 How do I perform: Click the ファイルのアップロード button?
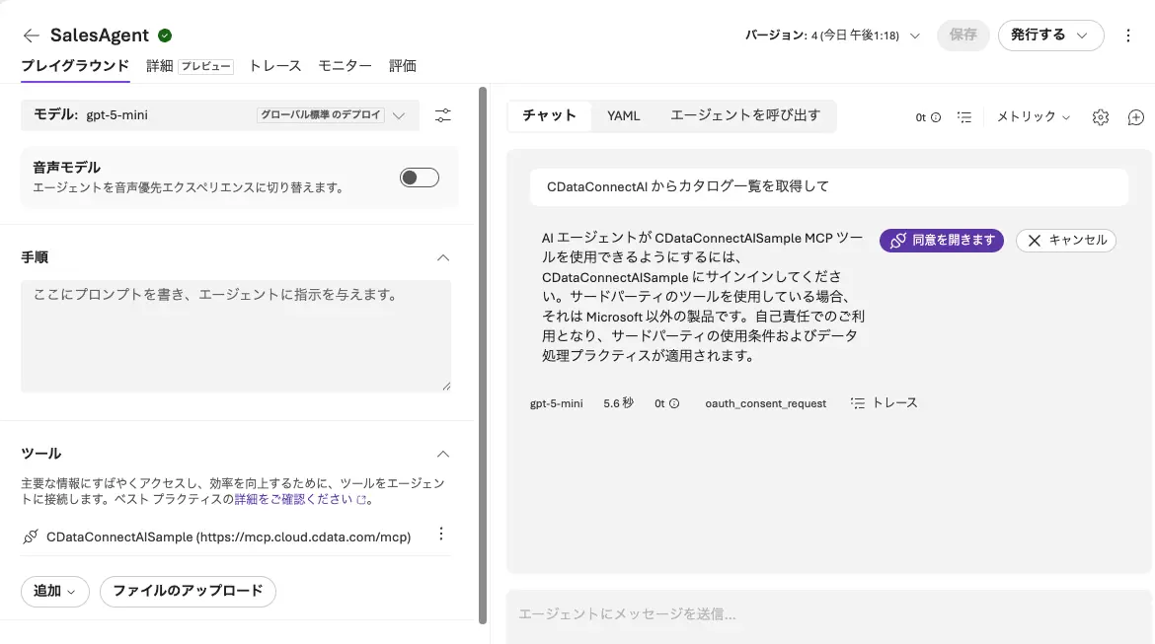188,591
